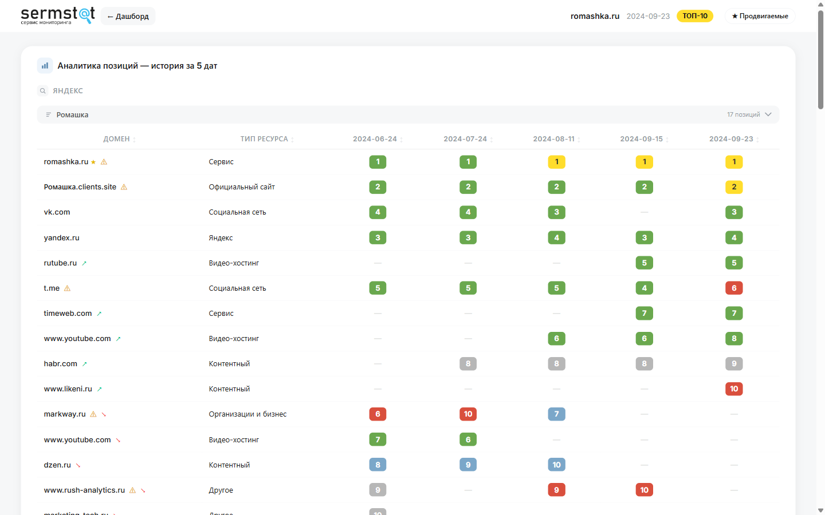This screenshot has height=515, width=825.
Task: Click the yellow 2 badge for Ромашка.clients.site
Action: [x=734, y=187]
